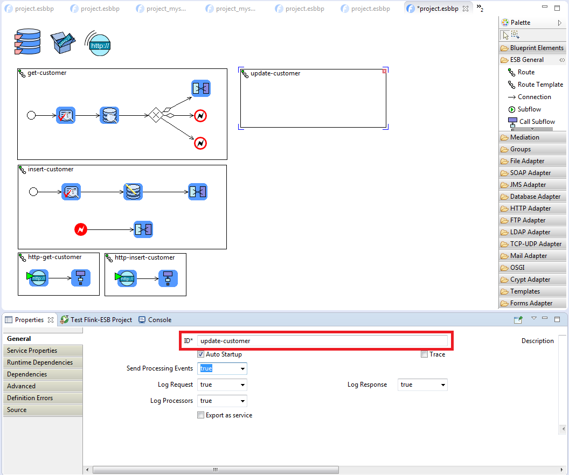Click the red error handler in insert-customer
This screenshot has height=475, width=569.
coord(80,229)
